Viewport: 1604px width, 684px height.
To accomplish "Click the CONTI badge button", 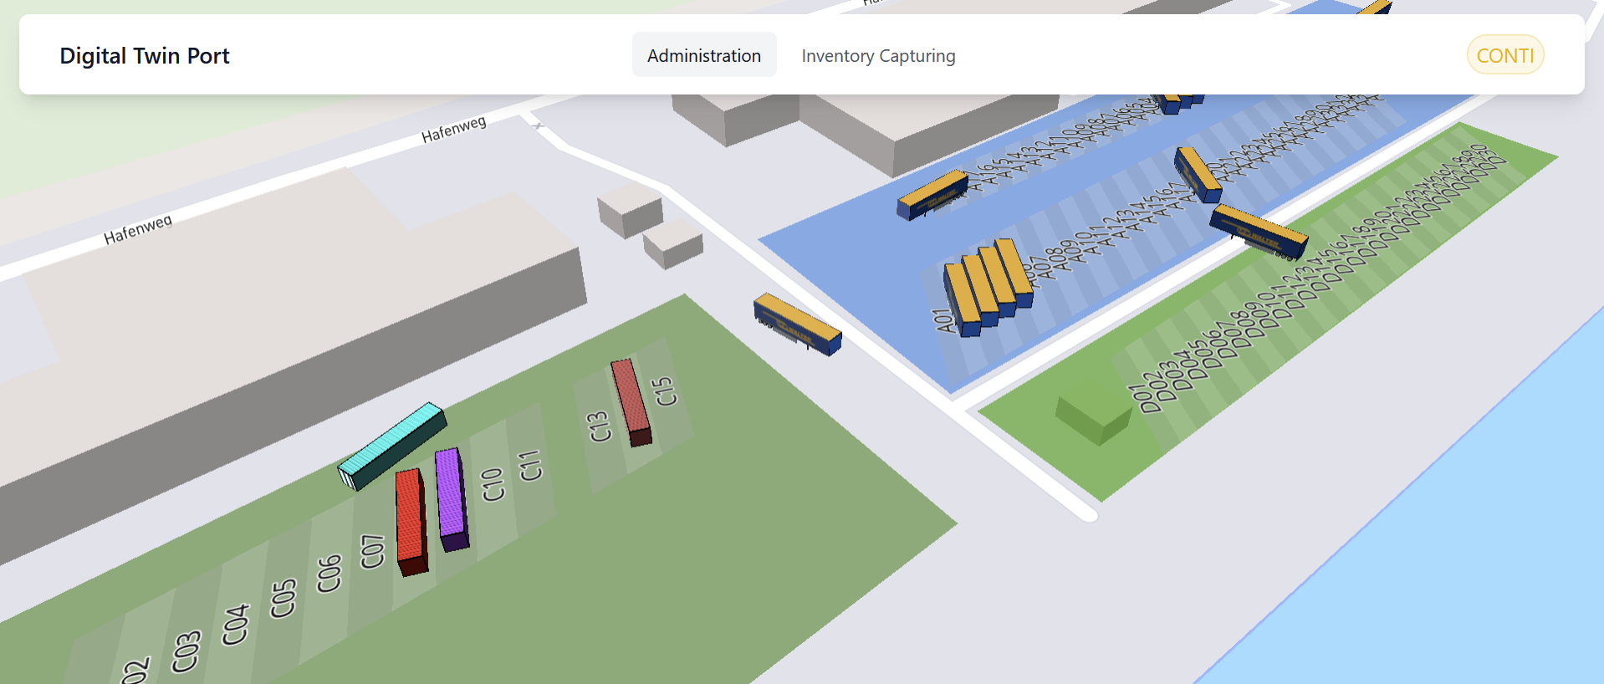I will point(1504,55).
